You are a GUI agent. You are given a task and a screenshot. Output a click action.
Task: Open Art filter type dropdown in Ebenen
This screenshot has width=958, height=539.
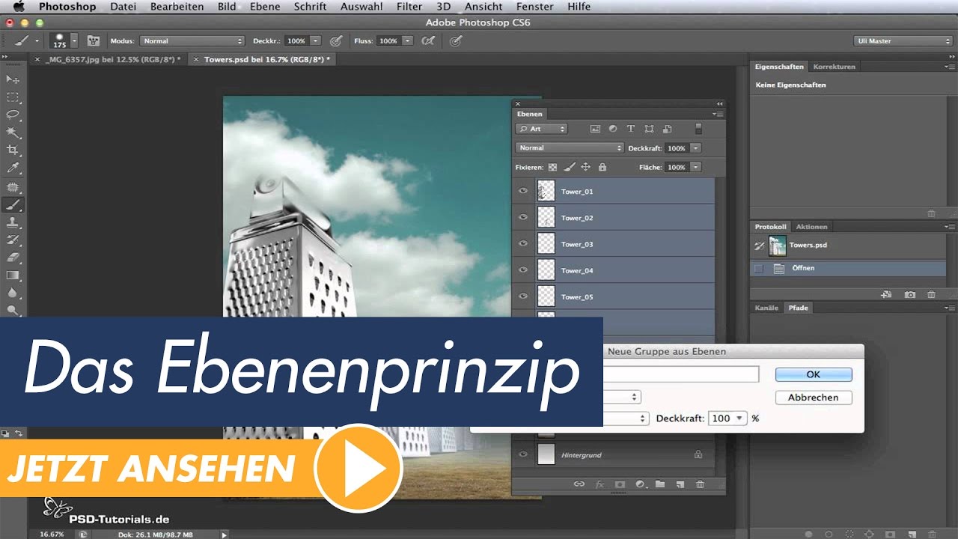[541, 129]
